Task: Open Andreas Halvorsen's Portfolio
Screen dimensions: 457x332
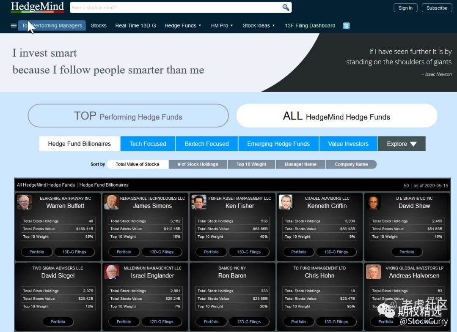Action: [x=385, y=322]
